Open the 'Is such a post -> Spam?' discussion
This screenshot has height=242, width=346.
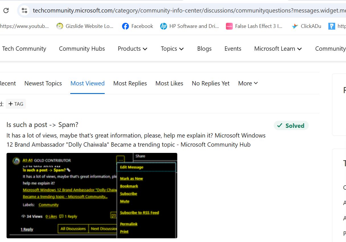(x=42, y=125)
